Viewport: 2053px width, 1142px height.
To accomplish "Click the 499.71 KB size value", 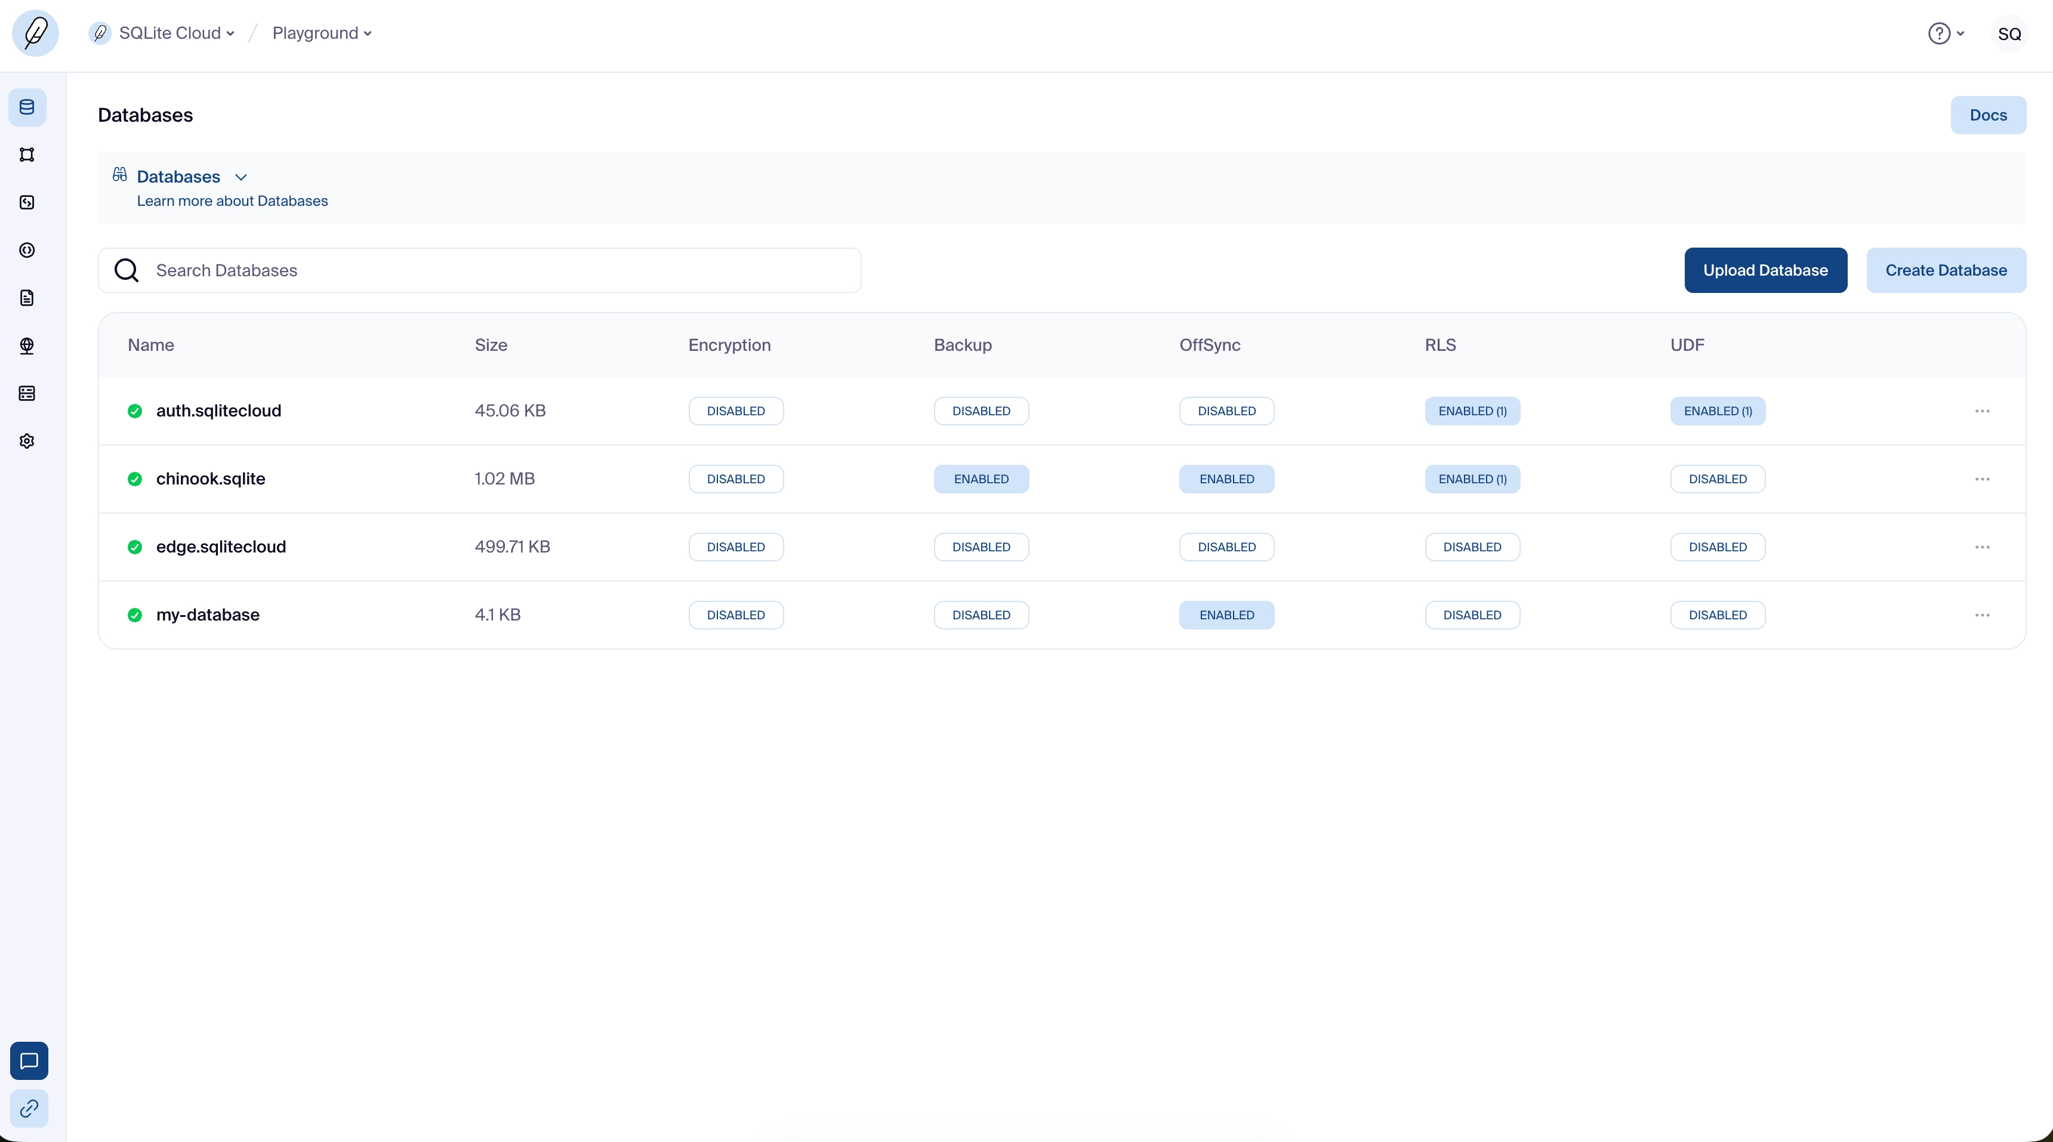I will pos(513,547).
